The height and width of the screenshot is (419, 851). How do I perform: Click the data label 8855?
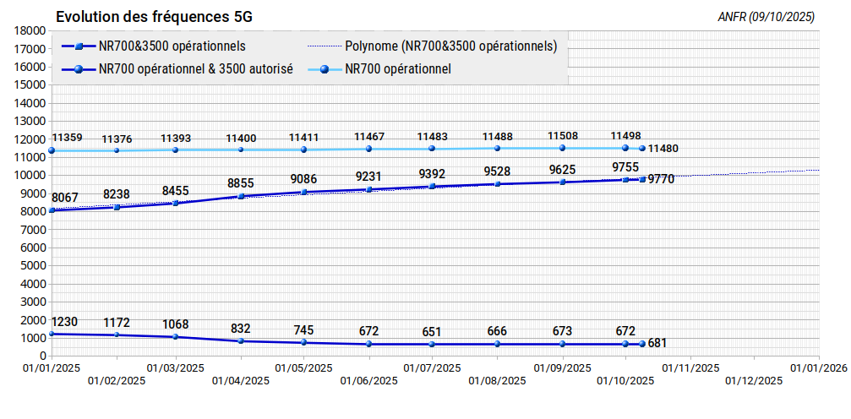pyautogui.click(x=241, y=182)
